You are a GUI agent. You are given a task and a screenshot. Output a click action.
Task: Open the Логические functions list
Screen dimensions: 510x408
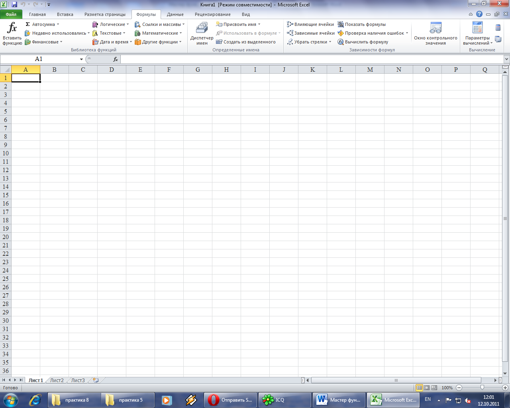coord(111,24)
